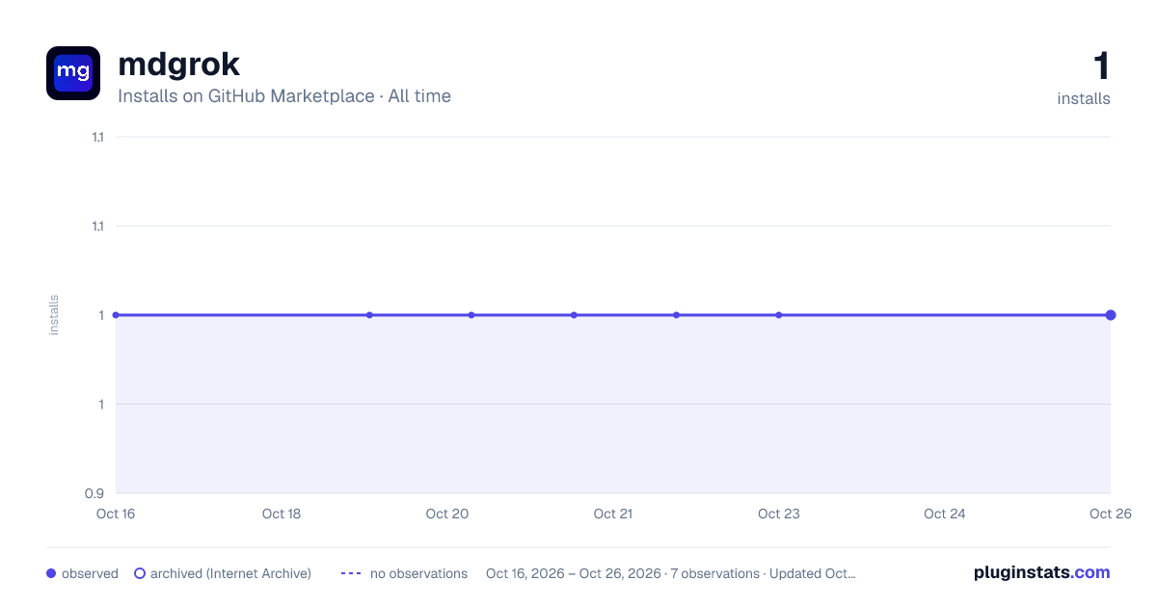Screen dimensions: 1157x607
Task: Click the large final data point at Oct 26
Action: point(1111,315)
